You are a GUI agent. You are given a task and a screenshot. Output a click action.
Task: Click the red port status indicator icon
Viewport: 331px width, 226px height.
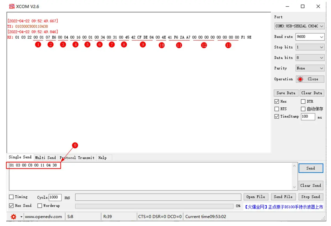tap(300, 79)
